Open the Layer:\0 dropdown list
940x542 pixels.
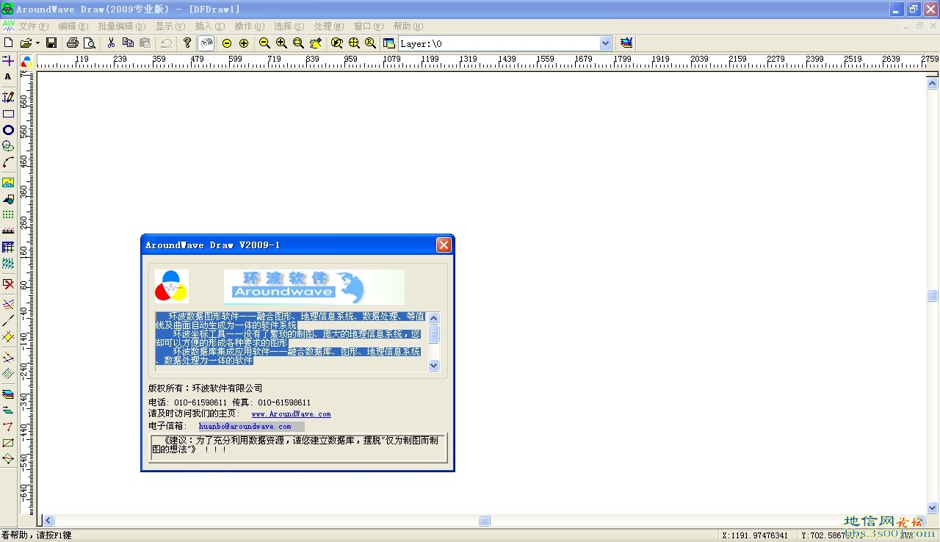tap(606, 43)
